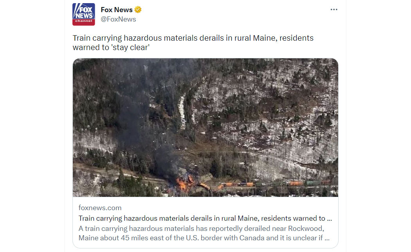Click the green train car in the photo
The width and height of the screenshot is (411, 252).
pyautogui.click(x=311, y=183)
